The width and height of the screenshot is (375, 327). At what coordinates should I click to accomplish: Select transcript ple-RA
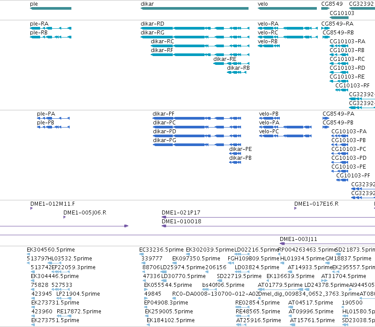coord(51,28)
